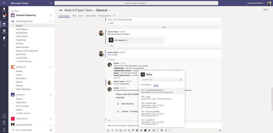Screen dimensions: 273x133
Task: Show 10 hidden channels in Mark 8
Action: tap(24, 62)
